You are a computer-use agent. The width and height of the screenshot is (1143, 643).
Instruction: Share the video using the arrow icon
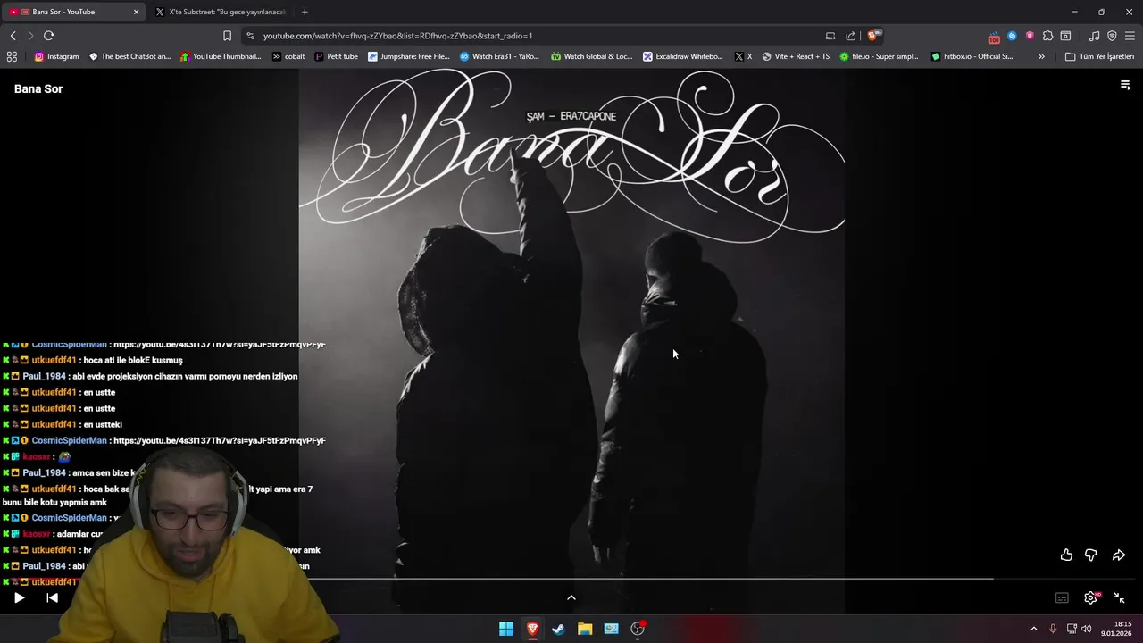click(x=1118, y=555)
